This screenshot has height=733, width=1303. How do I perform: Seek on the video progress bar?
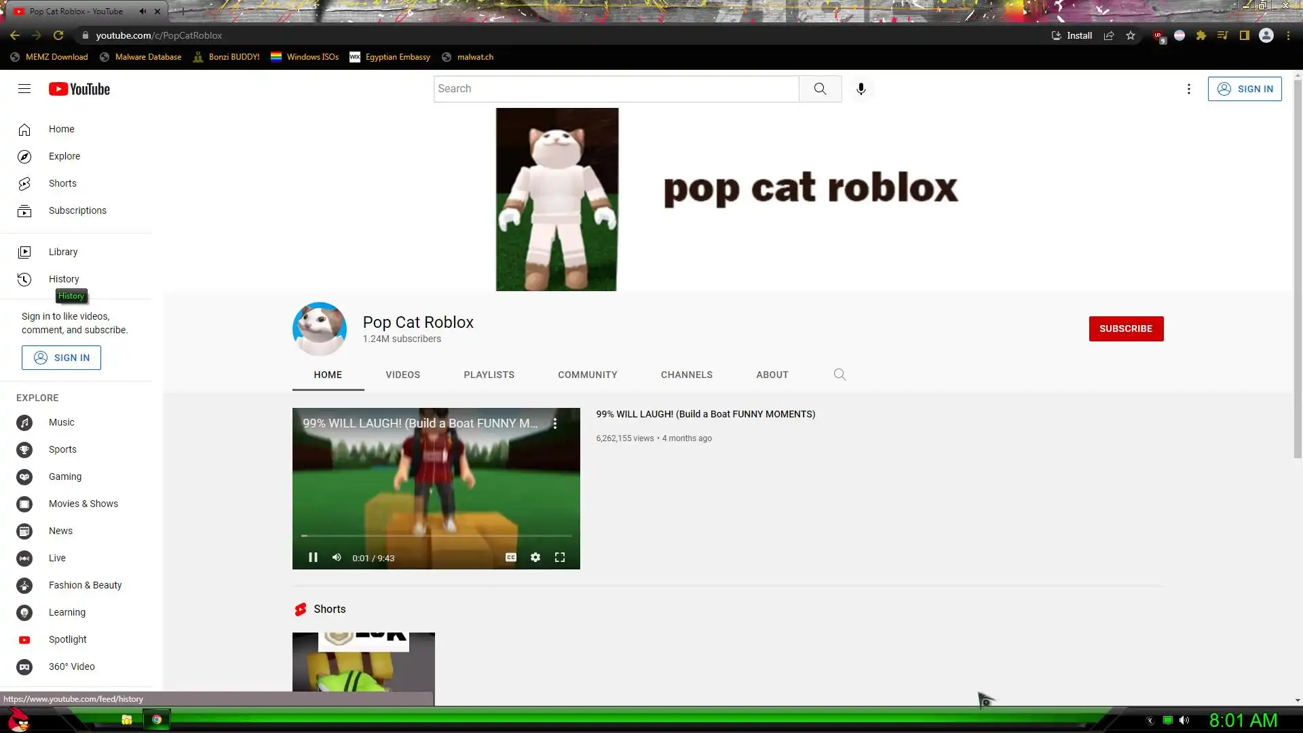click(x=436, y=535)
